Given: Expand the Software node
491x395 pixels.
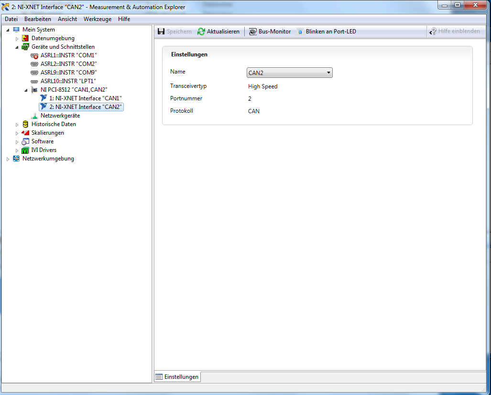Looking at the screenshot, I should click(x=17, y=142).
